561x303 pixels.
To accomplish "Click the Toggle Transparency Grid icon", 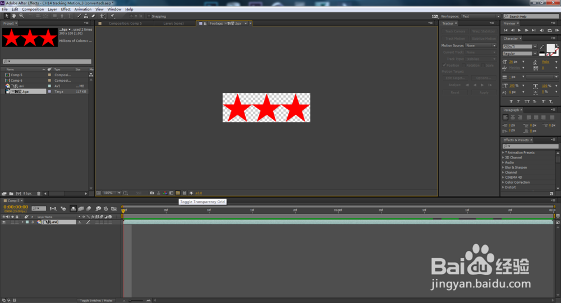I will coord(178,193).
